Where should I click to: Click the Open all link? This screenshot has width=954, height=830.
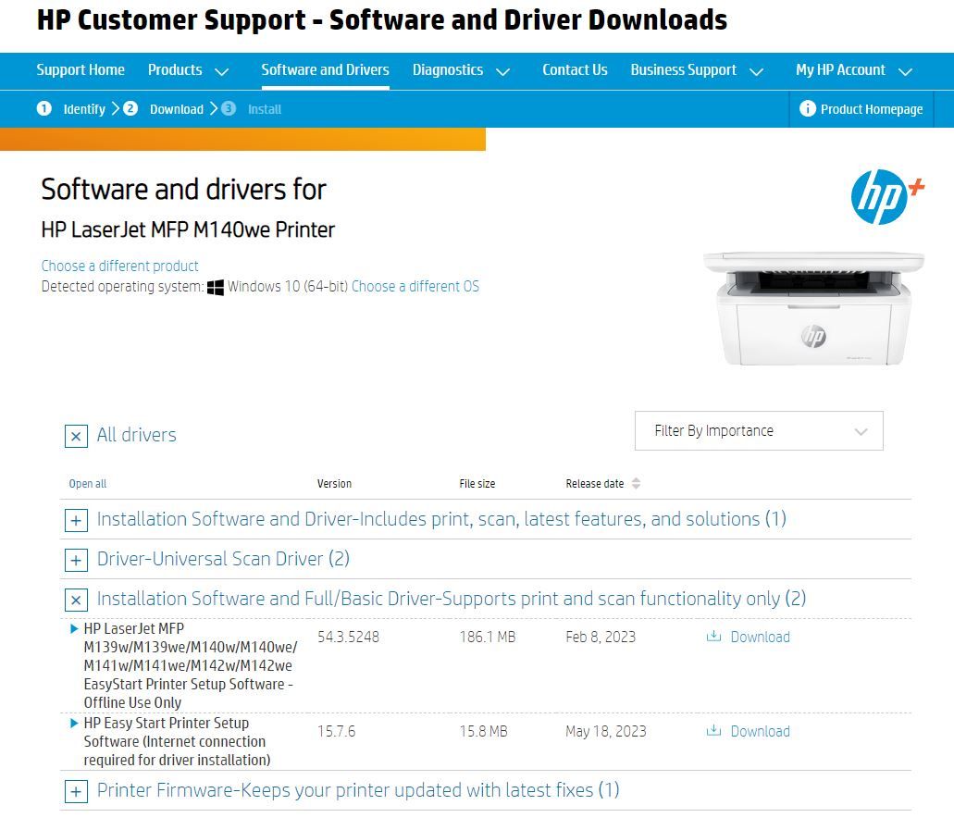tap(88, 483)
